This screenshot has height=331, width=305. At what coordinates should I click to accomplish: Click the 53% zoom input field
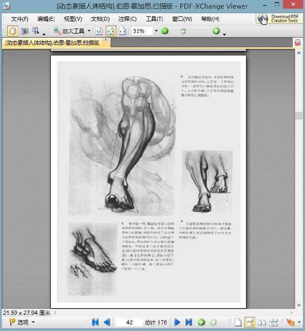pos(142,31)
